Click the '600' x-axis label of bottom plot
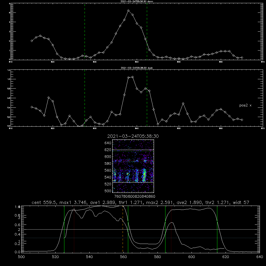This screenshot has width=266, height=266. point(192,257)
